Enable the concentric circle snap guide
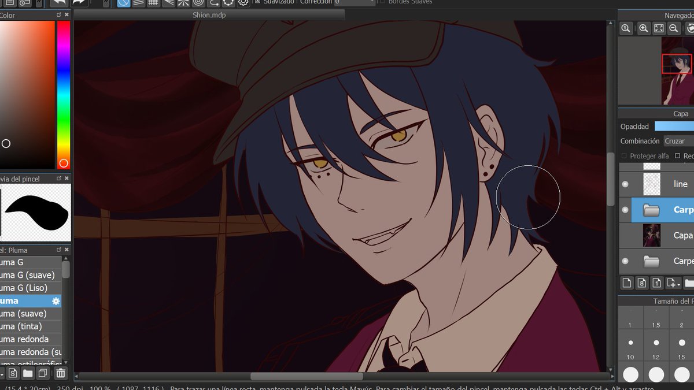This screenshot has height=390, width=694. coord(198,2)
